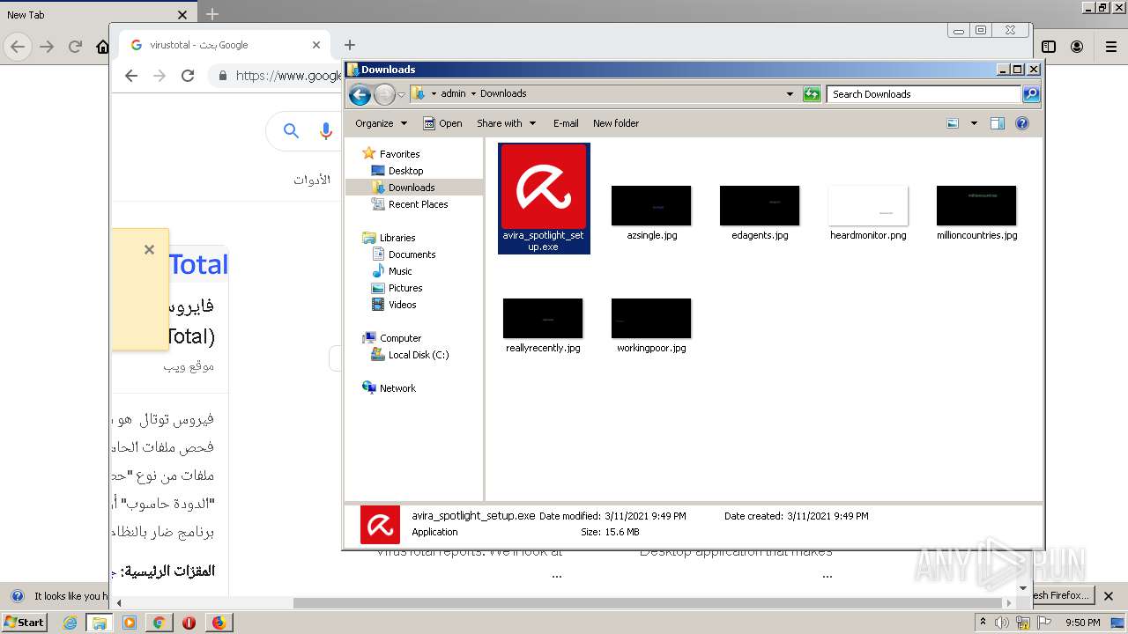Select the heardmonitor.png thumbnail

pyautogui.click(x=868, y=205)
